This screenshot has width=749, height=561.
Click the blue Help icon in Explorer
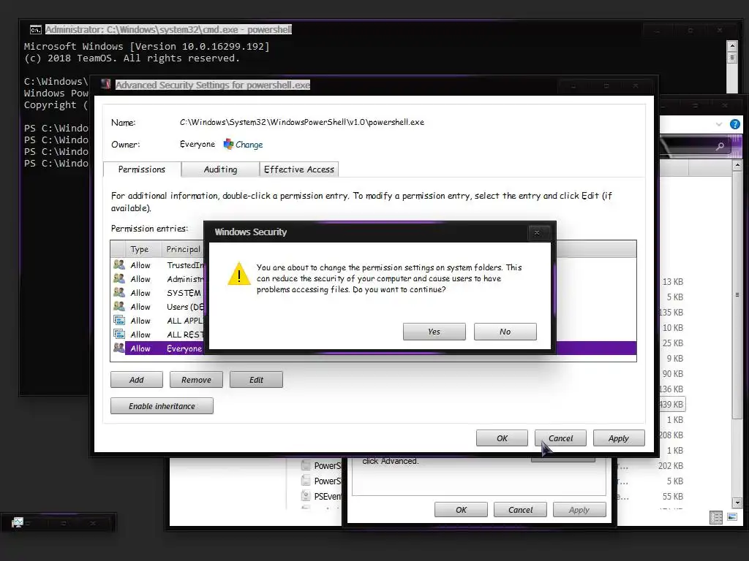tap(734, 124)
